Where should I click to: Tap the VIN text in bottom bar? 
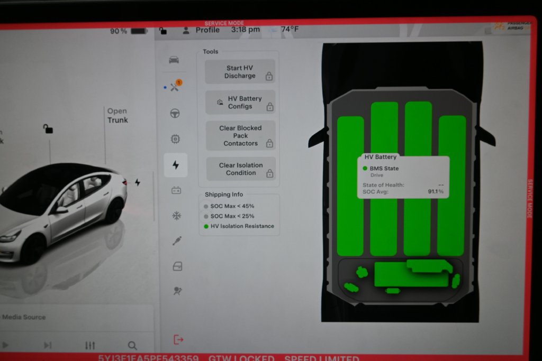point(149,357)
